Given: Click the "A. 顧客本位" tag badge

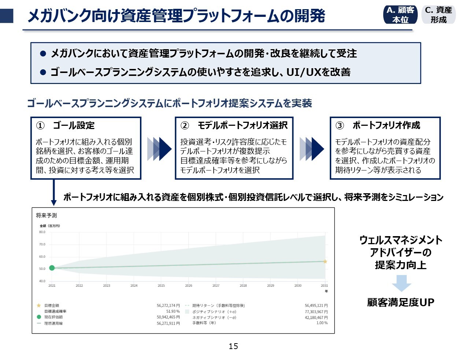Looking at the screenshot, I should point(400,15).
